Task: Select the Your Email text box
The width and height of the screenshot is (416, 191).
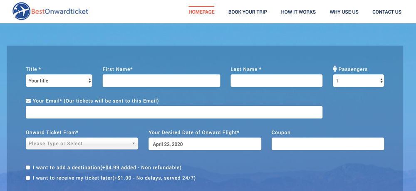Action: coord(174,113)
